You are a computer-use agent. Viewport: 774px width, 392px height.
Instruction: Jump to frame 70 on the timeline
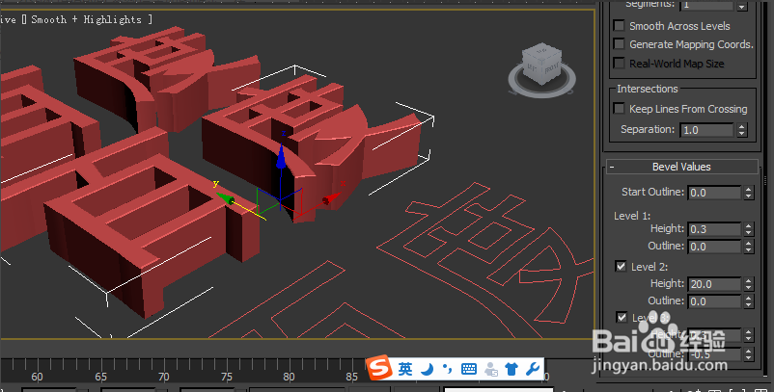[x=163, y=377]
